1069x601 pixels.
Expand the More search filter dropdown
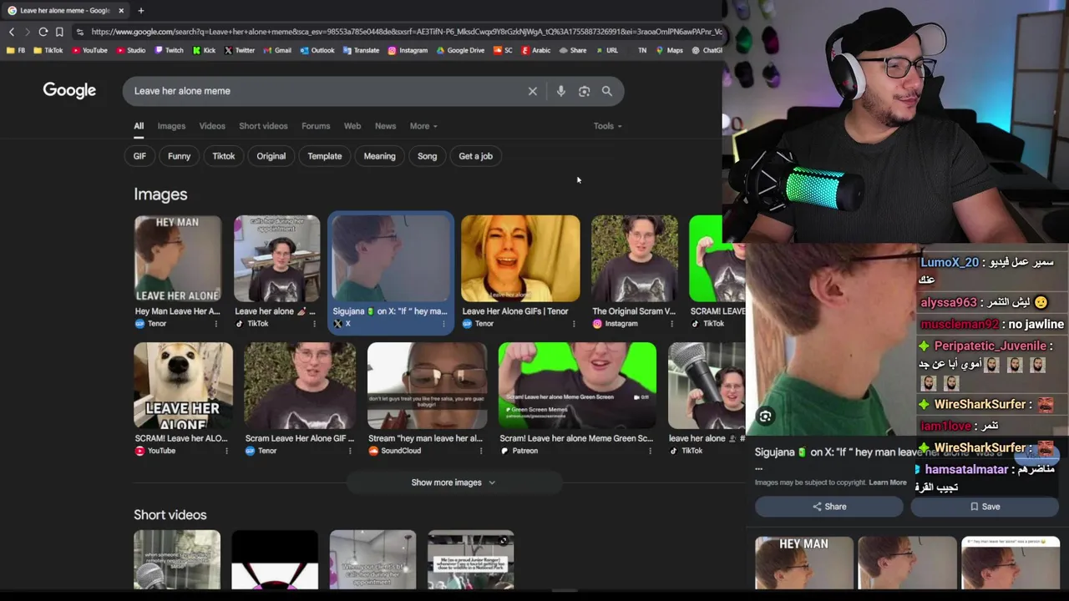[x=423, y=126]
